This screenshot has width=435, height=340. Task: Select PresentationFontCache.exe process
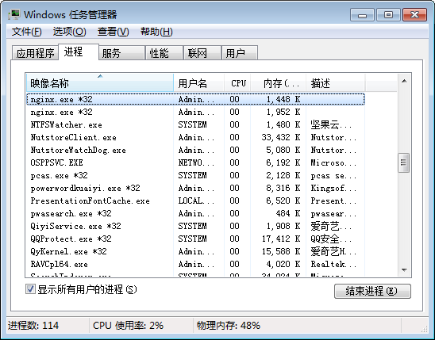[195, 201]
